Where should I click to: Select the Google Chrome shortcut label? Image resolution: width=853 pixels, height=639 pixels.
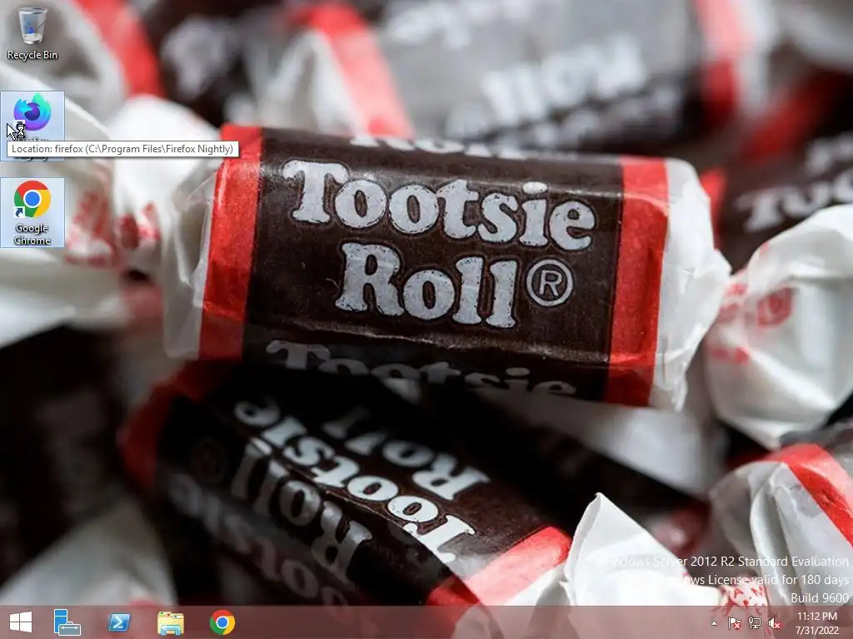click(x=32, y=234)
